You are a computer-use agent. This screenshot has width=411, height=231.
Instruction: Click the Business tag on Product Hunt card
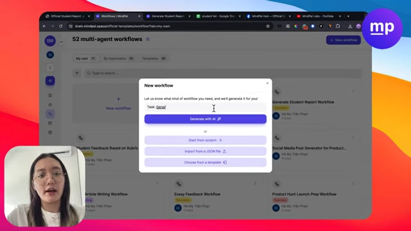280,200
